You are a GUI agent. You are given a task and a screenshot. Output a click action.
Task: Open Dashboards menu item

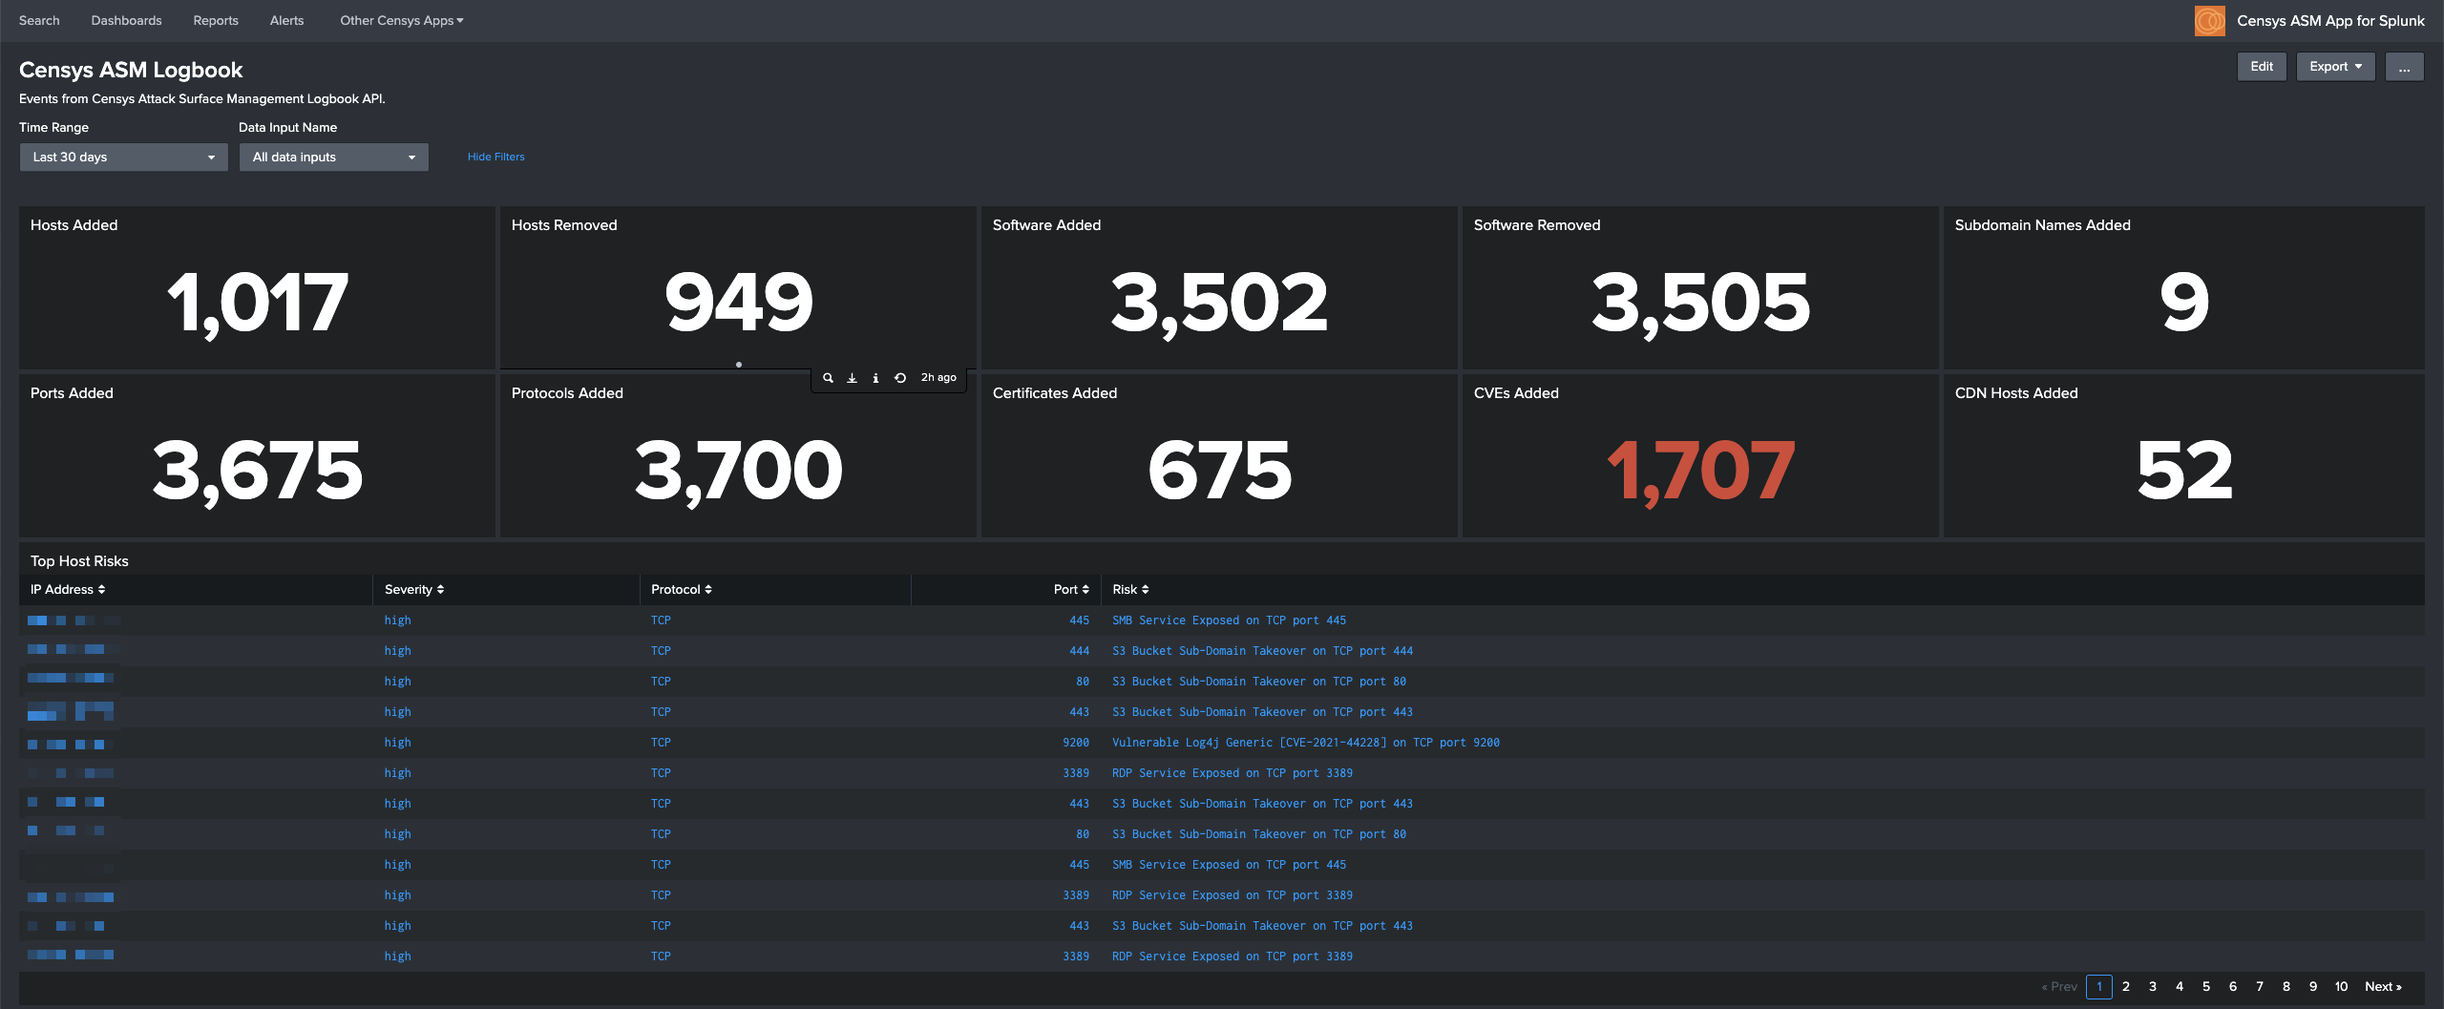pyautogui.click(x=126, y=21)
